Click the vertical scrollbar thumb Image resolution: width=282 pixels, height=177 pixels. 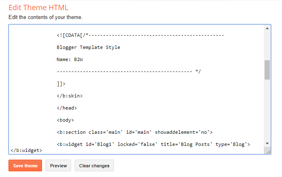[x=267, y=70]
